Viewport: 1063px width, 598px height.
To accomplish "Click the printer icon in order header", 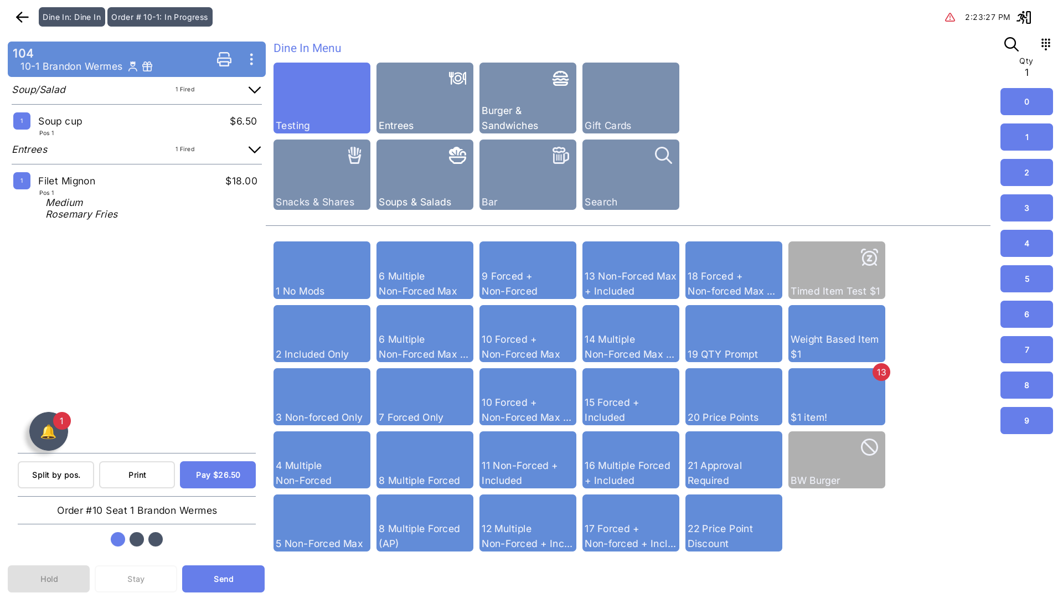I will coord(224,59).
